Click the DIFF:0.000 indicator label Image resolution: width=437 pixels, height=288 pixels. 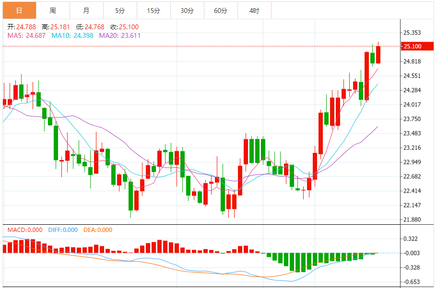point(63,230)
